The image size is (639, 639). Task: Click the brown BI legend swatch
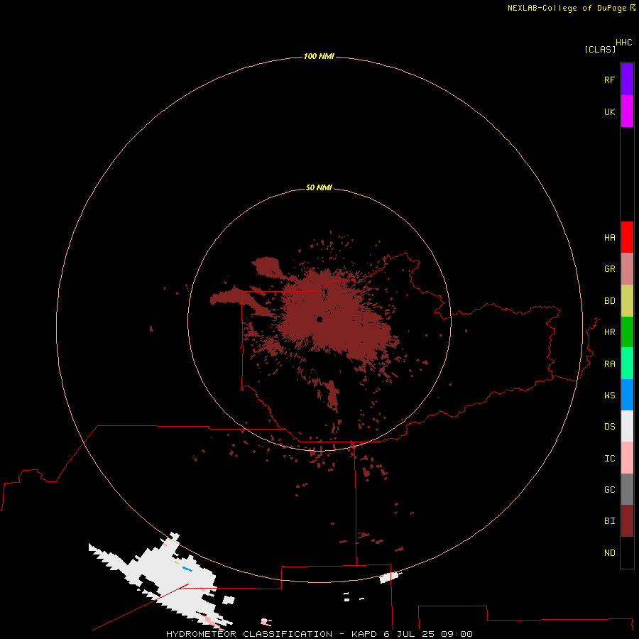click(627, 521)
